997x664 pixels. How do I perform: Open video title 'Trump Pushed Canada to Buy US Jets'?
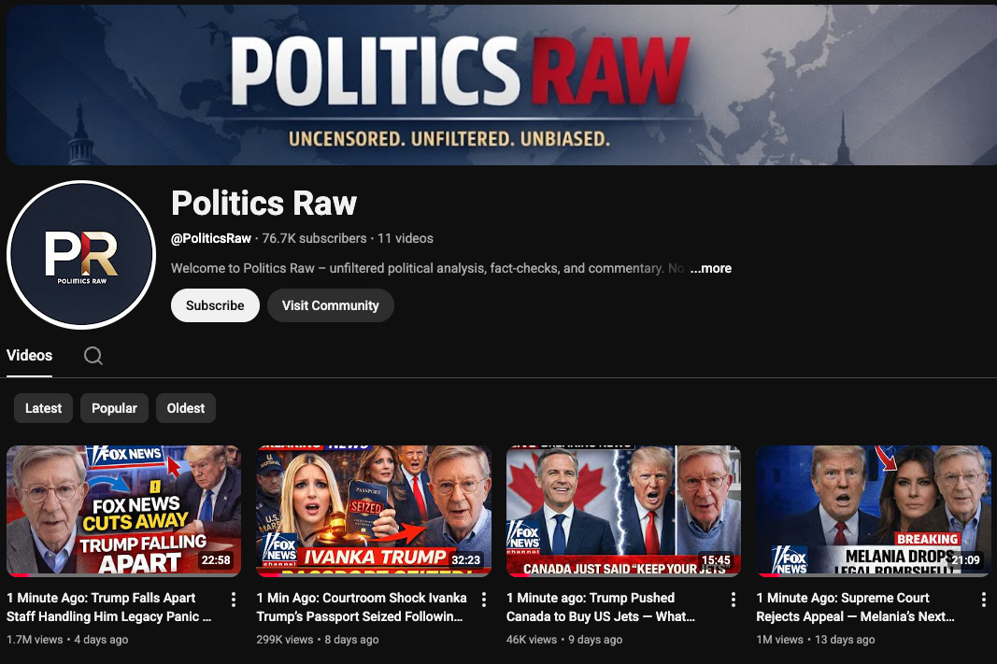(601, 607)
